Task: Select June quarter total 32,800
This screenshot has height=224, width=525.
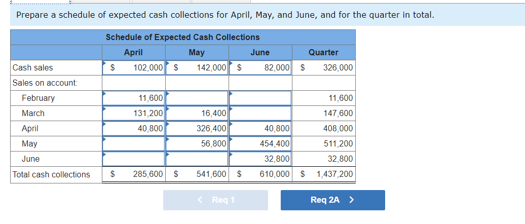Action: [x=324, y=159]
